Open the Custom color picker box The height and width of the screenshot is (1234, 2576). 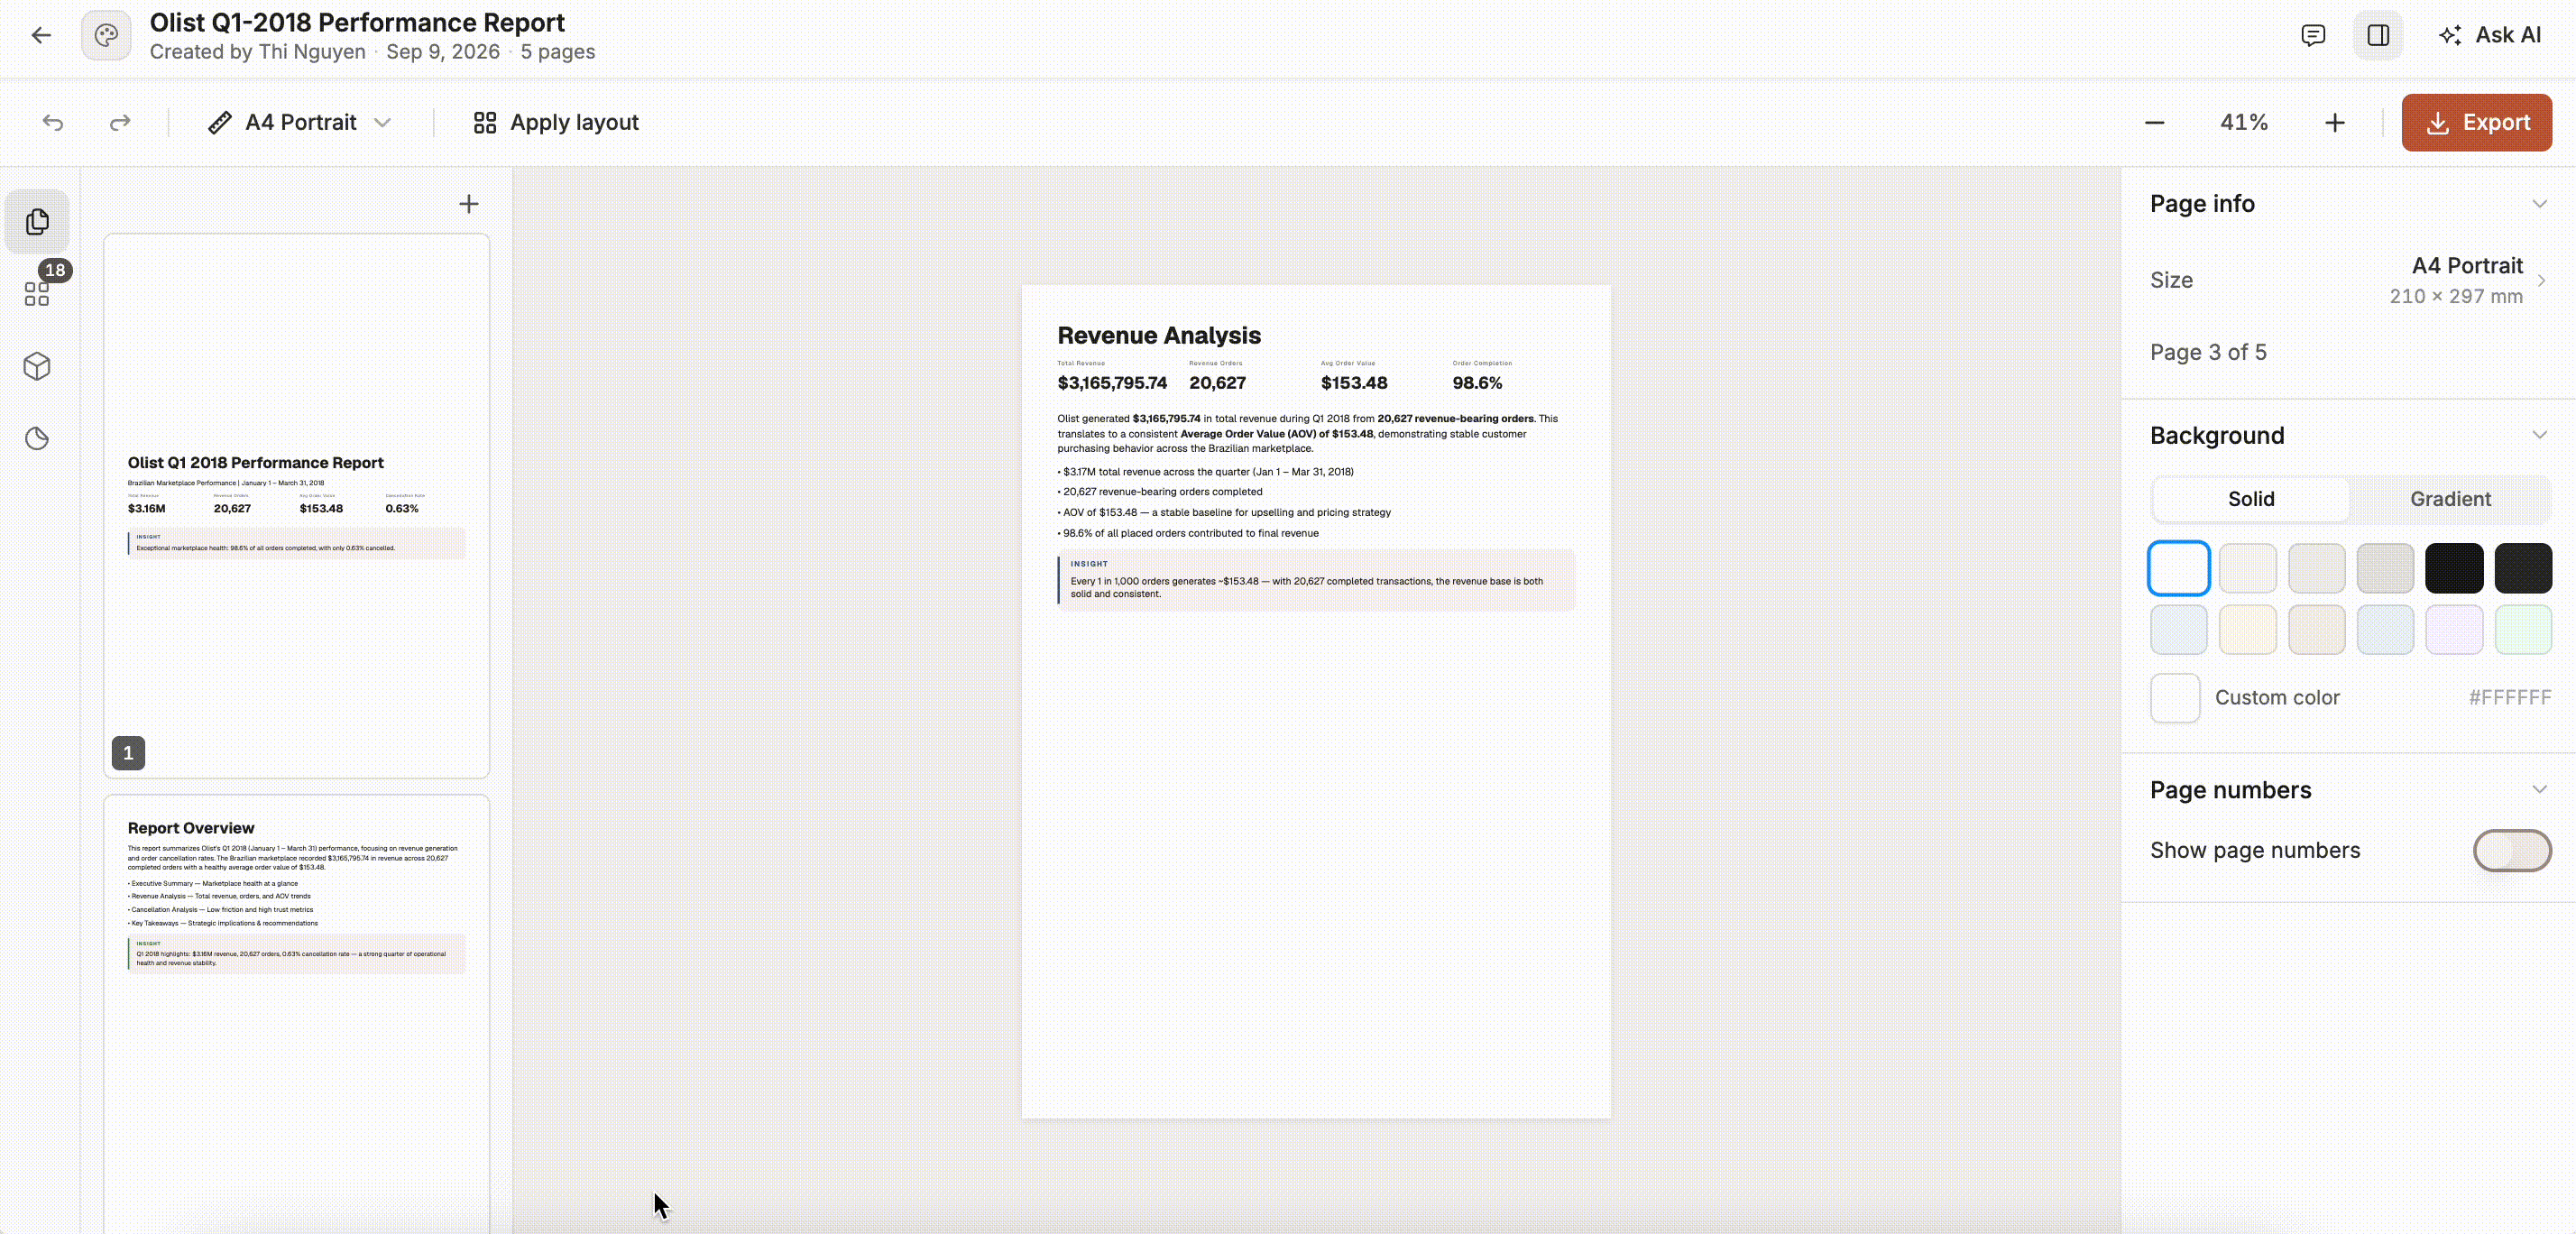2175,698
